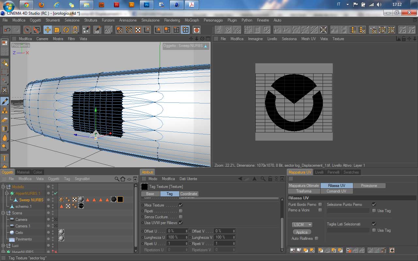Click the Undo arrow icon
Viewport: 418px width, 261px height.
pyautogui.click(x=7, y=30)
